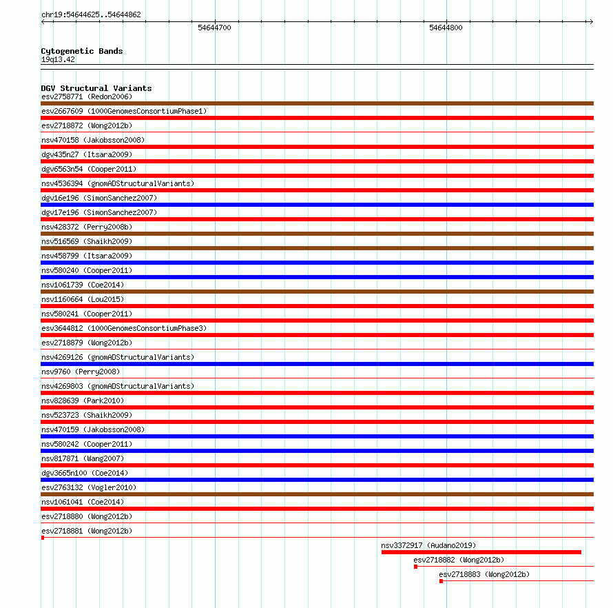Click nsv580240 (Cooper2011) label
This screenshot has width=613, height=608.
click(x=87, y=270)
